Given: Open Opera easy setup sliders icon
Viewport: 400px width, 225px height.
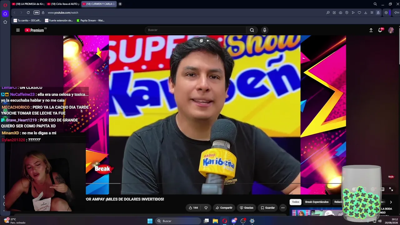Looking at the screenshot, I should [x=372, y=12].
